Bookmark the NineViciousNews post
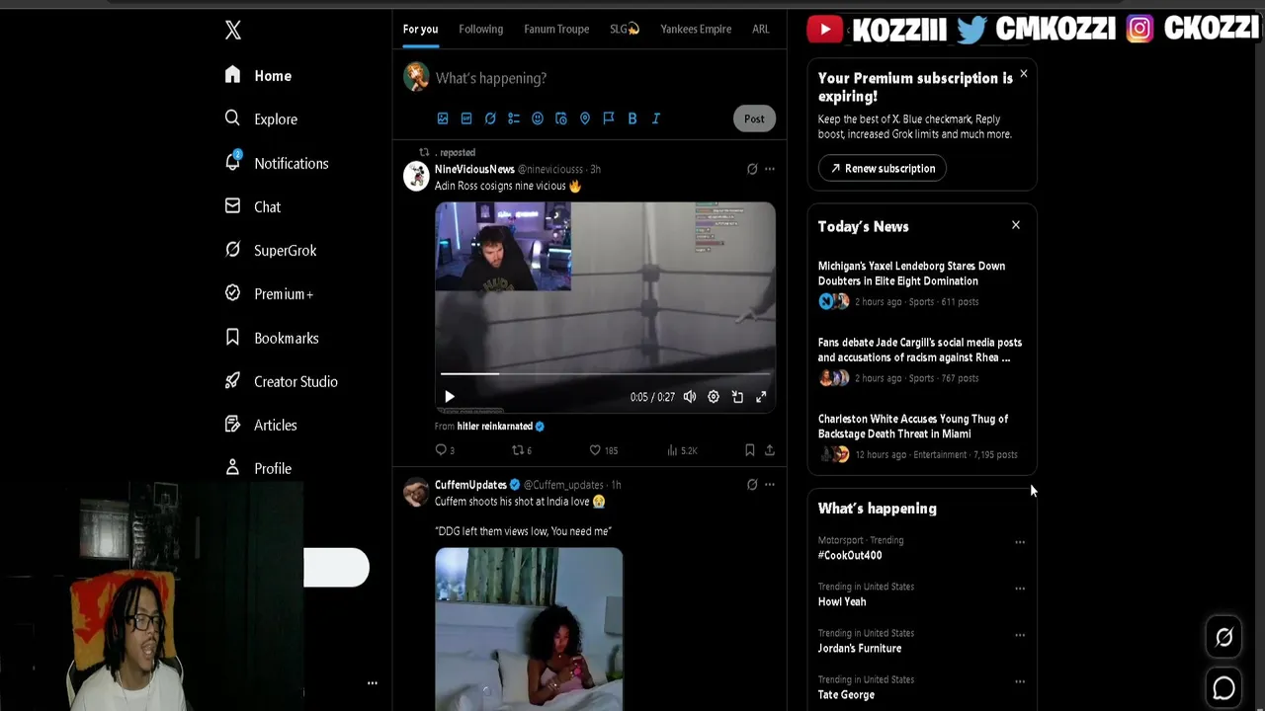1265x711 pixels. coord(750,450)
